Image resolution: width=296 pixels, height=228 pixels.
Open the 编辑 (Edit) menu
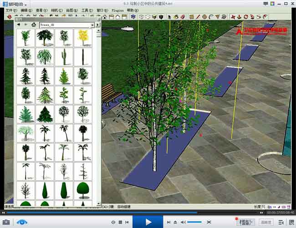(x=26, y=10)
